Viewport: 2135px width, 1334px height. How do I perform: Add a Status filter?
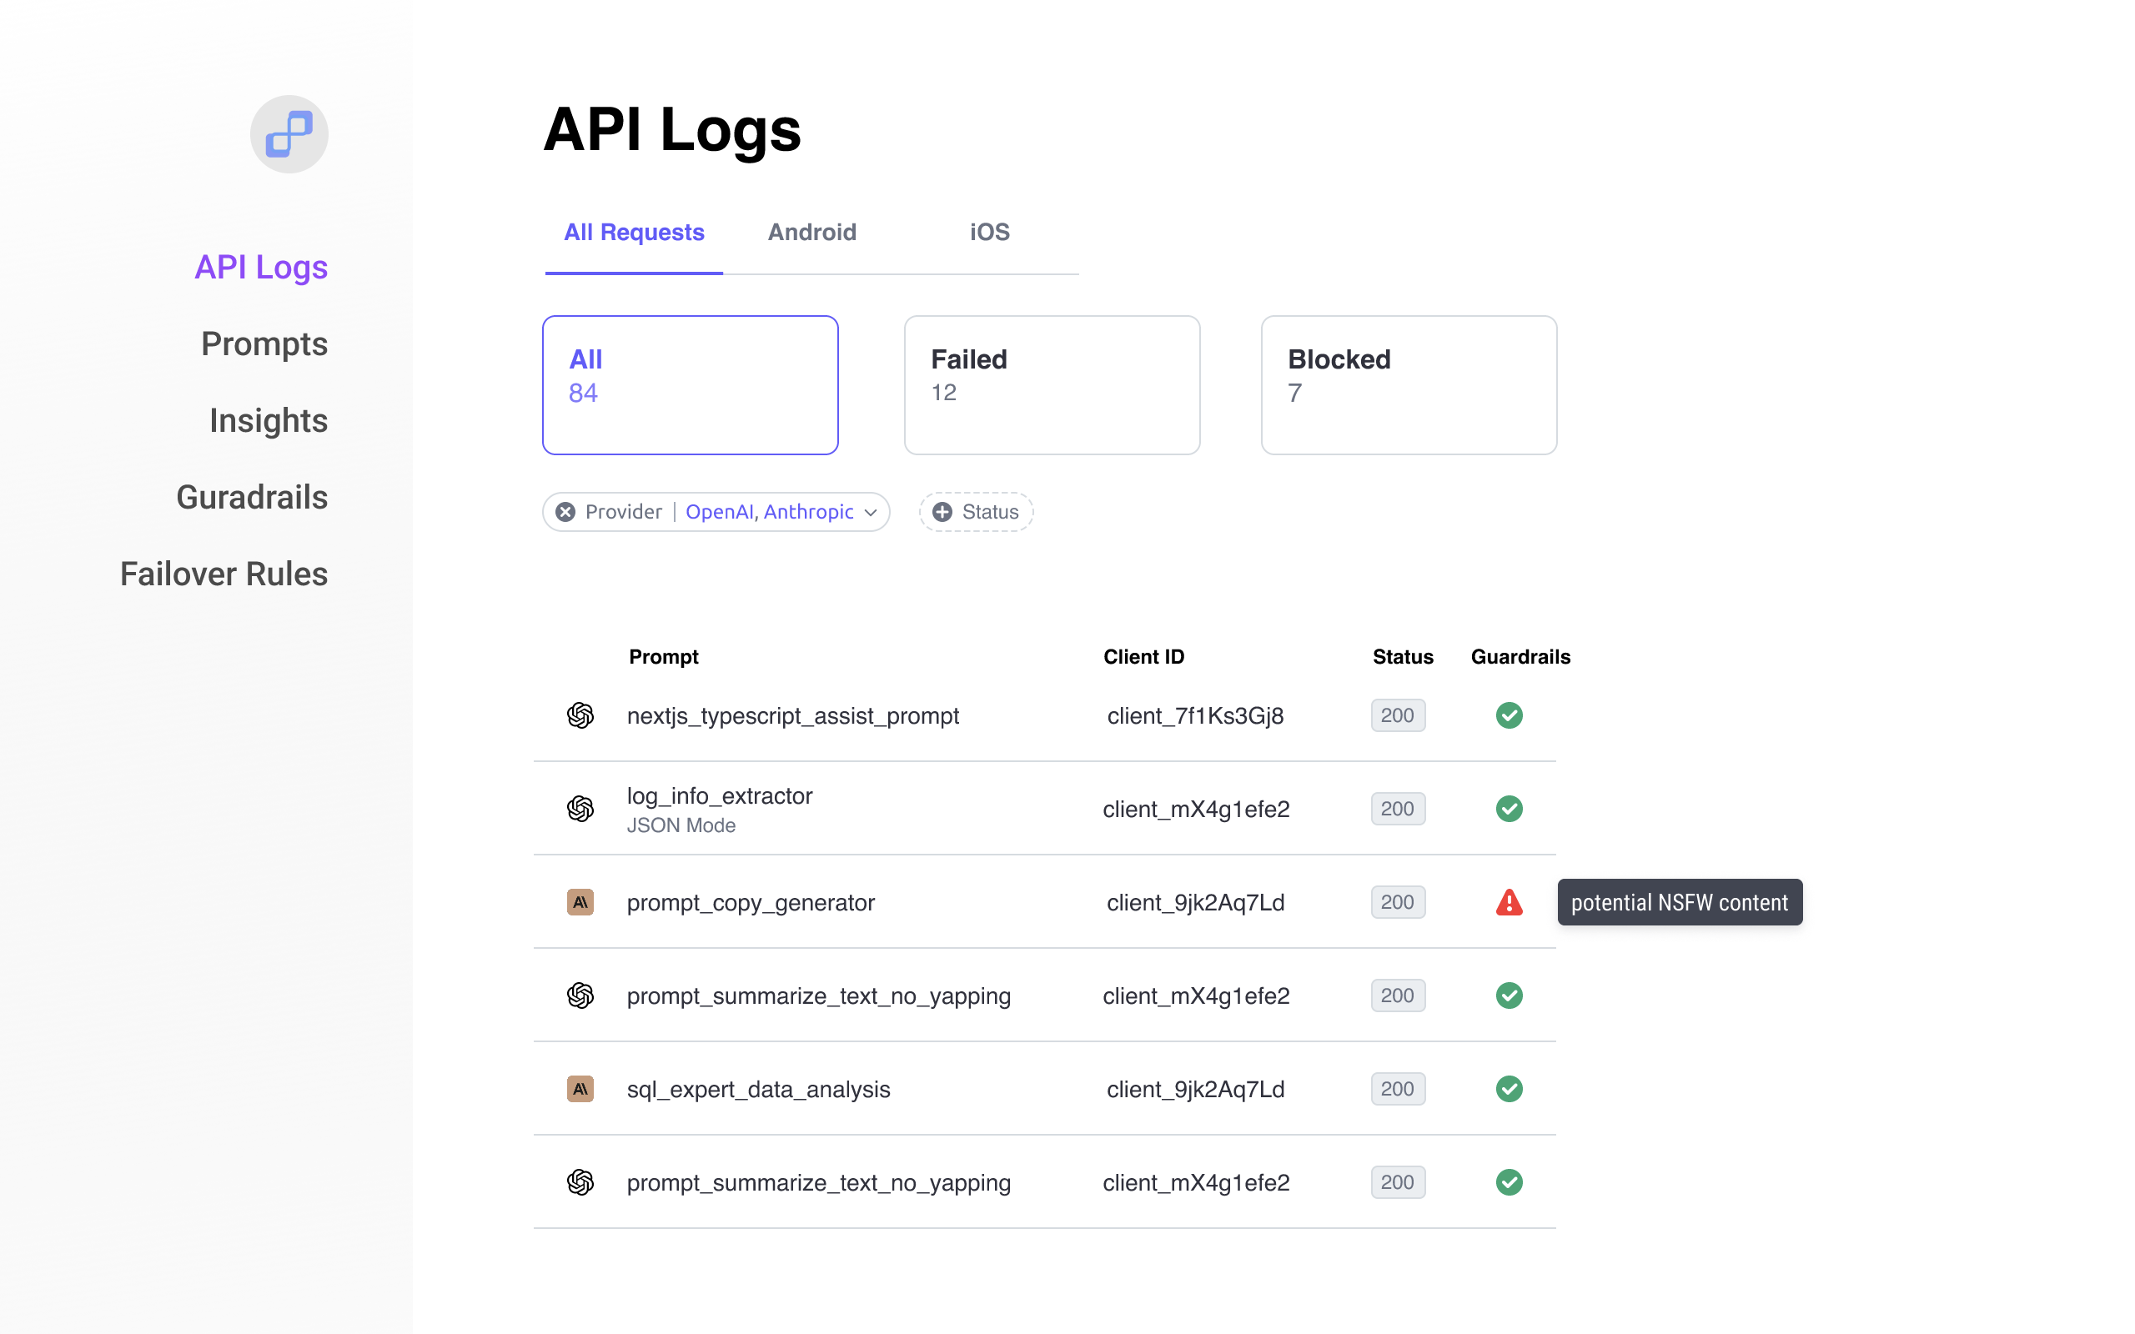[x=976, y=512]
